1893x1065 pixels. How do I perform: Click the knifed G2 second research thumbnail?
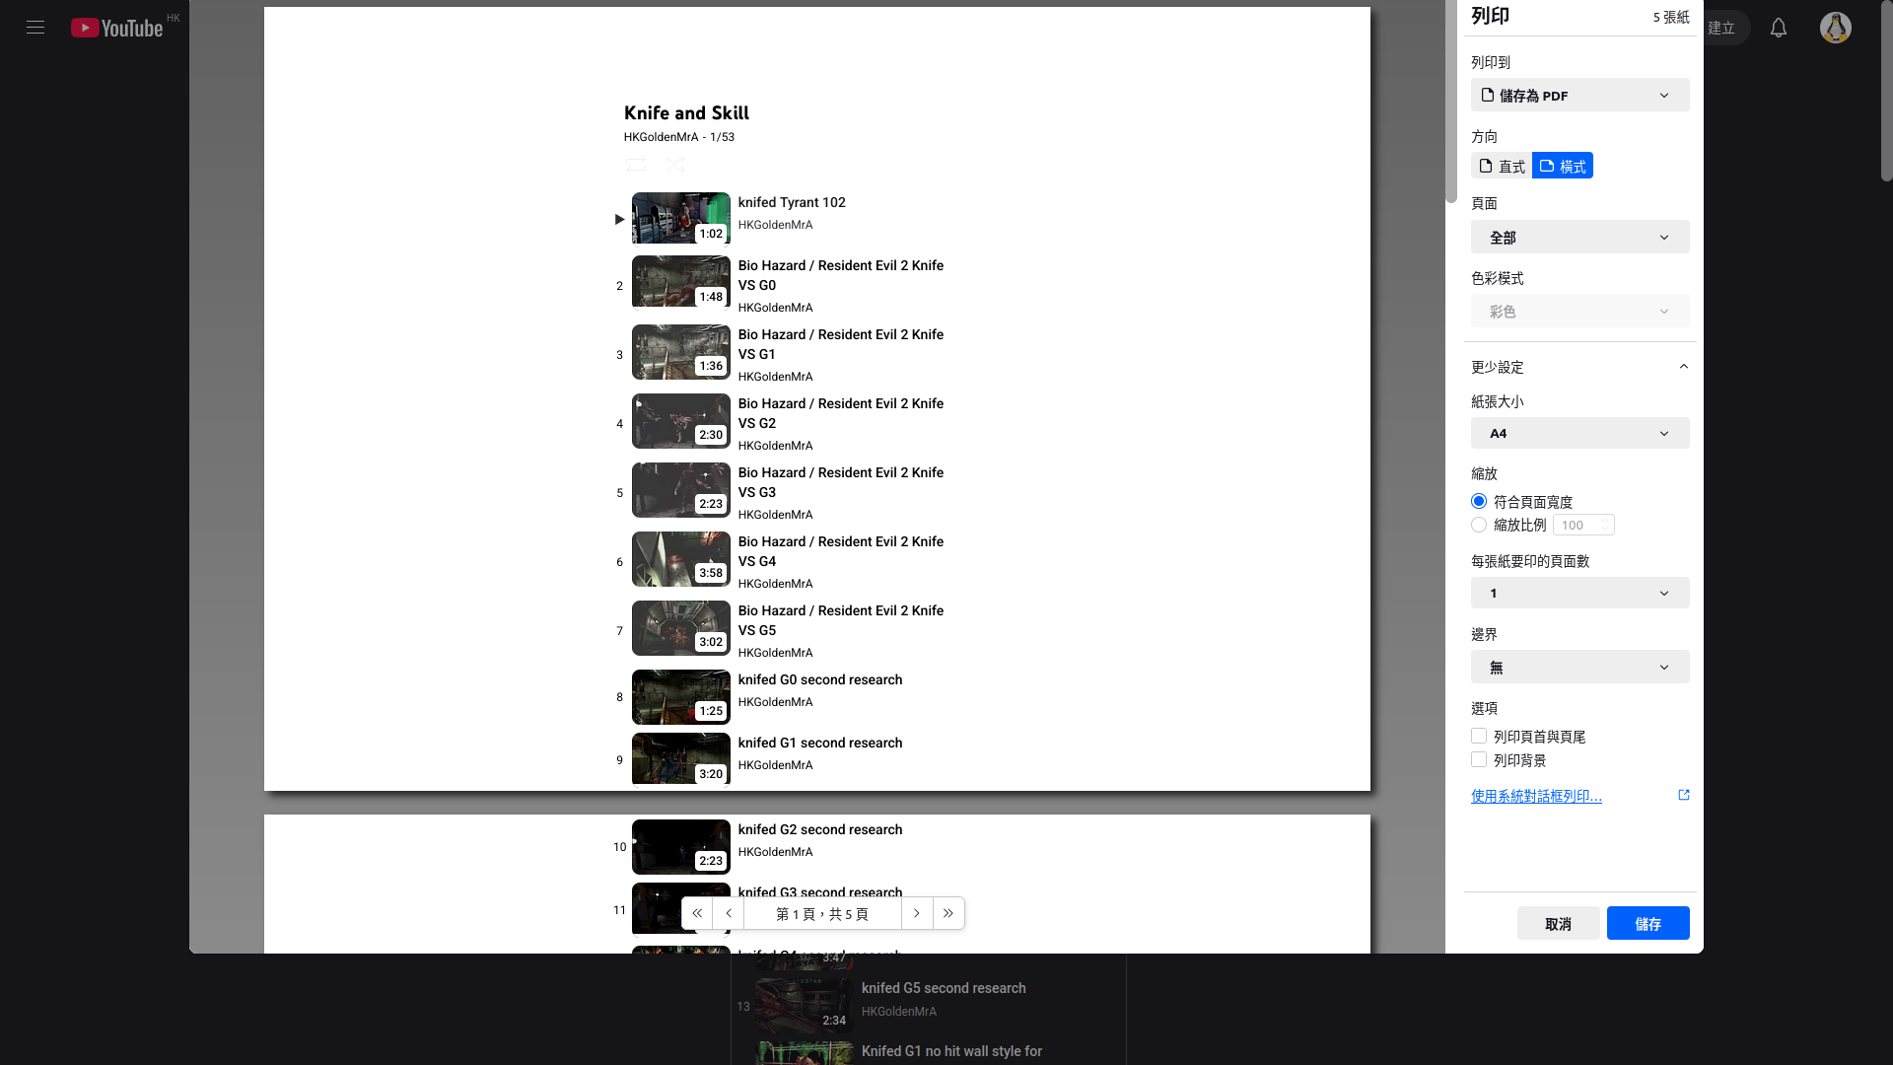tap(681, 847)
